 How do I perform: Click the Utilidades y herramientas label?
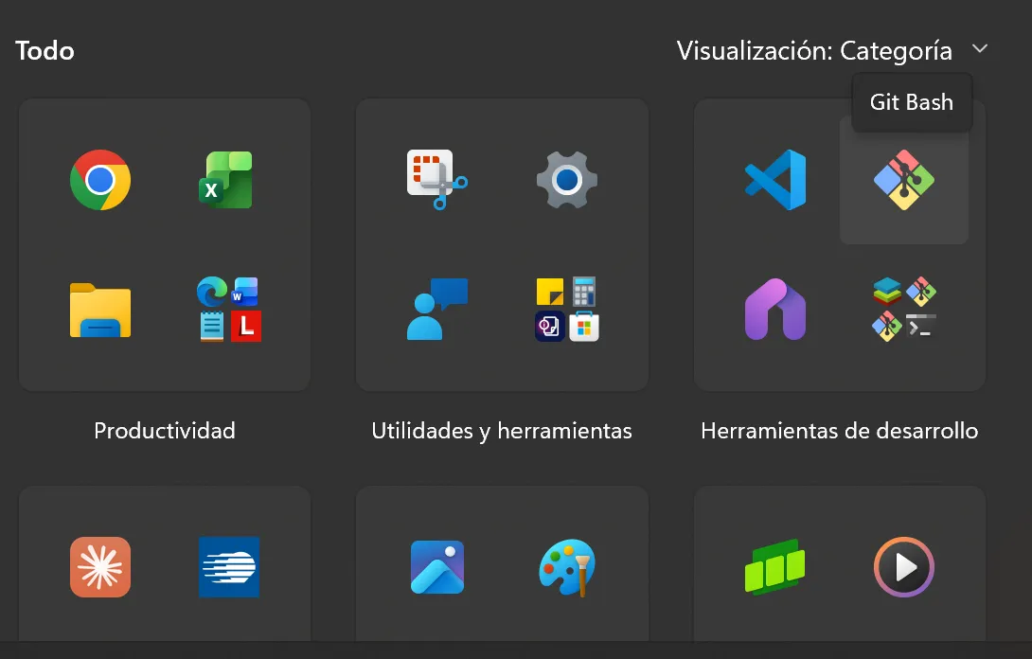pos(502,431)
